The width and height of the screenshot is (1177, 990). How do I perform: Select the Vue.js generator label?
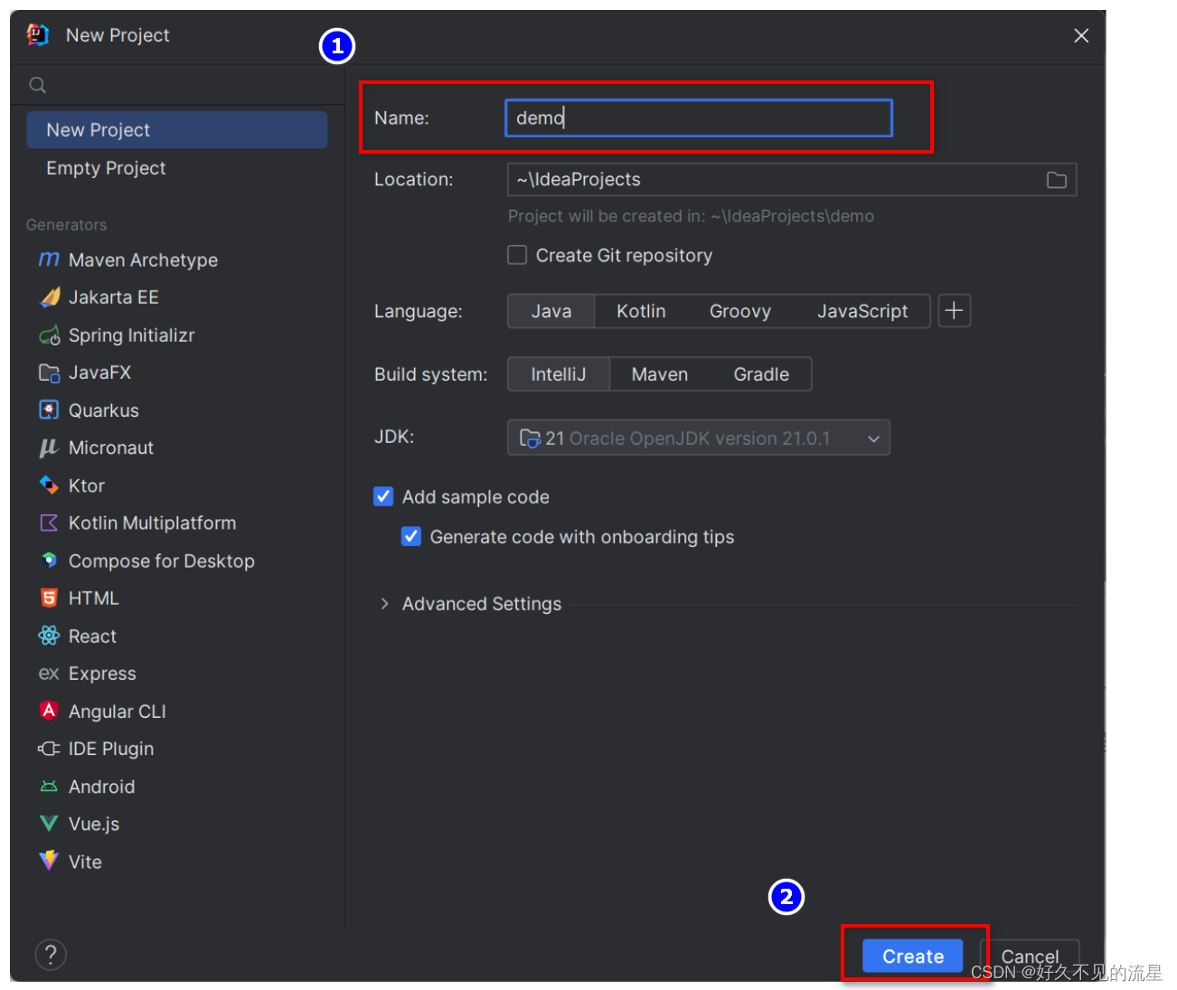pyautogui.click(x=94, y=824)
